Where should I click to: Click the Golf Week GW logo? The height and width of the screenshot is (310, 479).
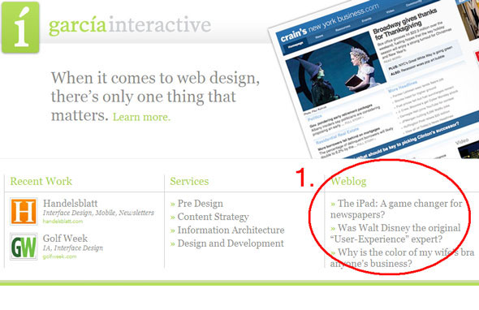click(x=24, y=247)
